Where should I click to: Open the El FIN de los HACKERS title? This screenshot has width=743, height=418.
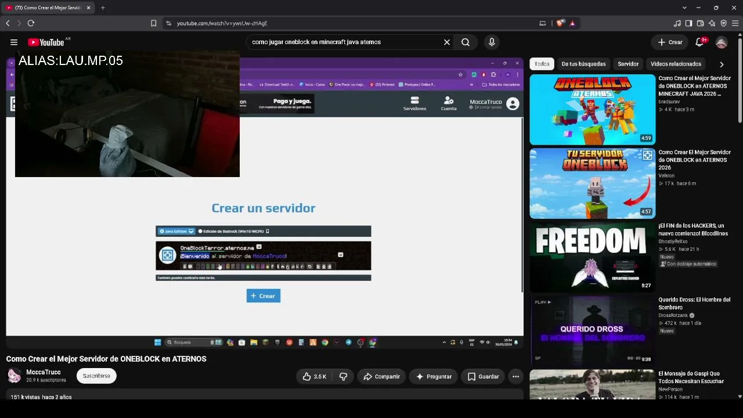point(693,229)
